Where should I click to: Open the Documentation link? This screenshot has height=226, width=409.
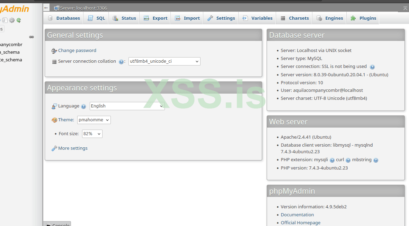point(297,215)
